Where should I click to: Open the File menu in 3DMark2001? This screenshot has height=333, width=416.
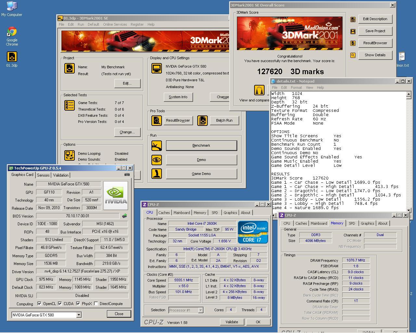(x=61, y=24)
